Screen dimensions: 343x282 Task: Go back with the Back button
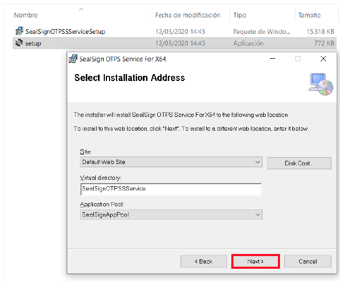click(204, 261)
